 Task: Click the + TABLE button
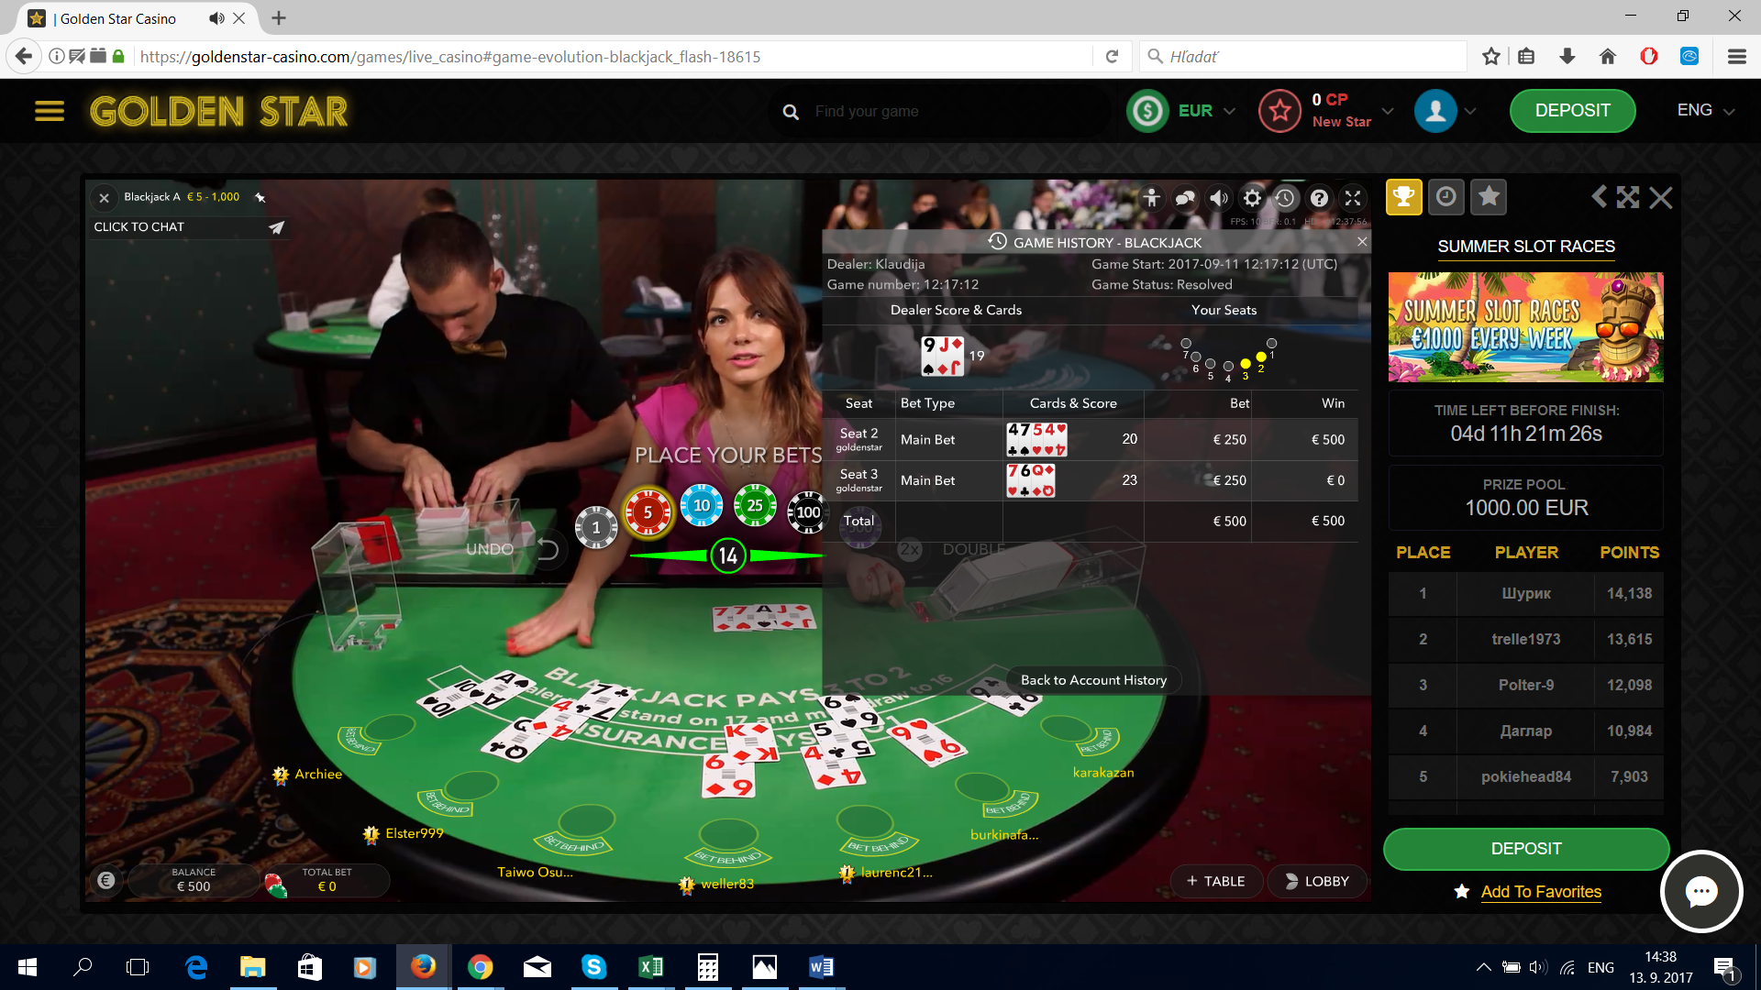point(1215,881)
